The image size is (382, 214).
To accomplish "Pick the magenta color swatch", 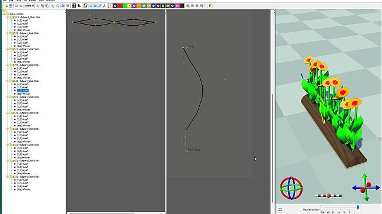I will coord(178,6).
